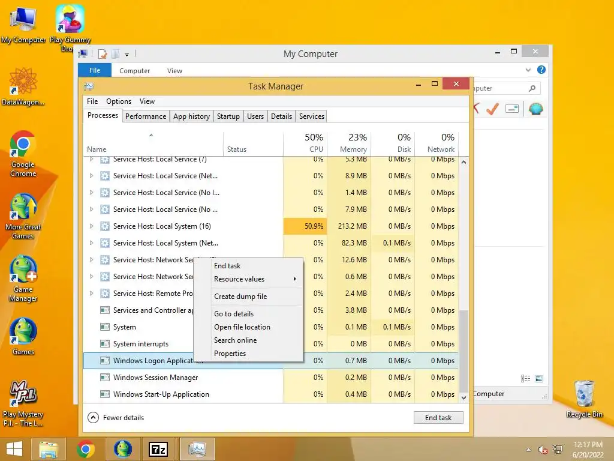Viewport: 614px width, 461px height.
Task: Open Chrome from the taskbar
Action: click(85, 449)
